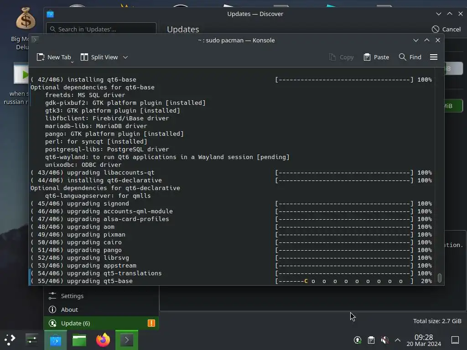Click the Total size: 2.7 GiB label
This screenshot has width=467, height=350.
click(x=437, y=321)
